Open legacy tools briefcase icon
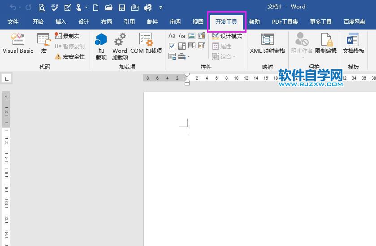Image resolution: width=376 pixels, height=246 pixels. 182,56
